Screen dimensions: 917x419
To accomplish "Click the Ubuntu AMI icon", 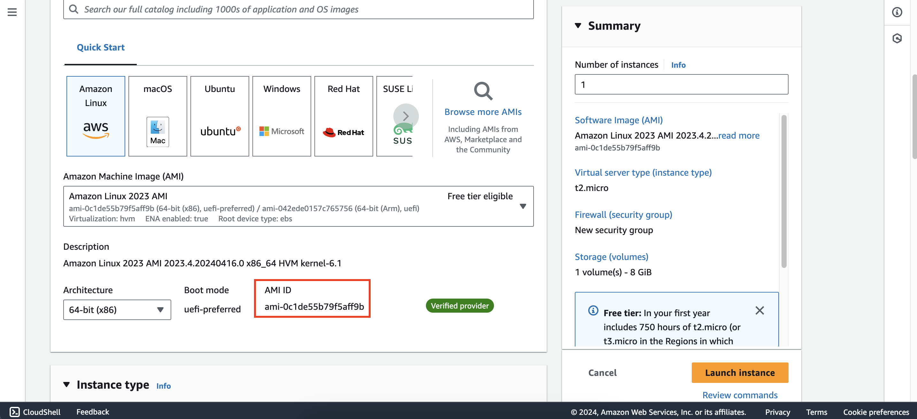I will (219, 116).
